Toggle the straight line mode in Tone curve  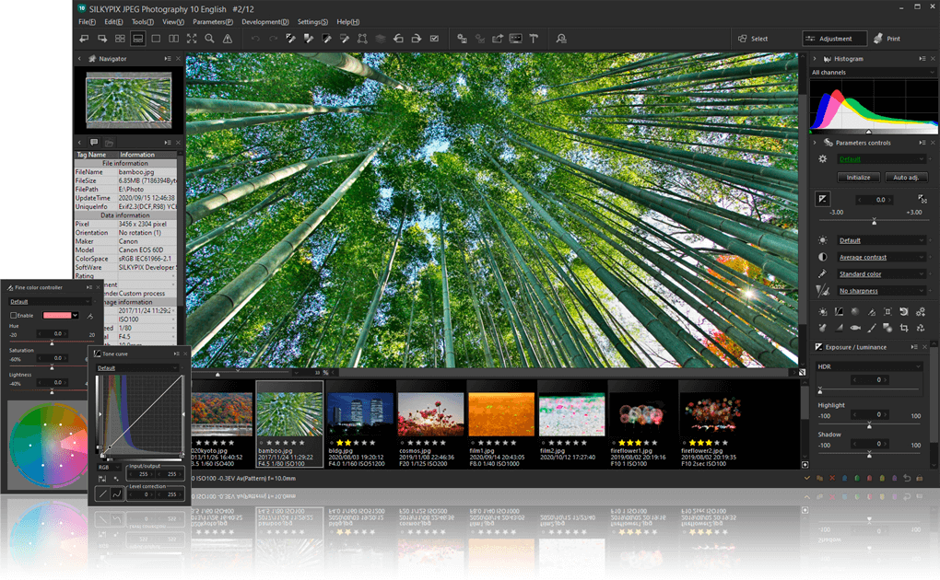click(x=103, y=493)
